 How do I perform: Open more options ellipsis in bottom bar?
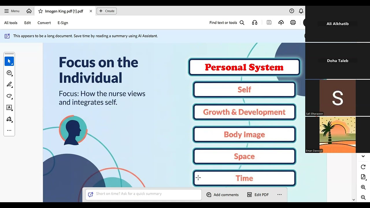point(280,195)
